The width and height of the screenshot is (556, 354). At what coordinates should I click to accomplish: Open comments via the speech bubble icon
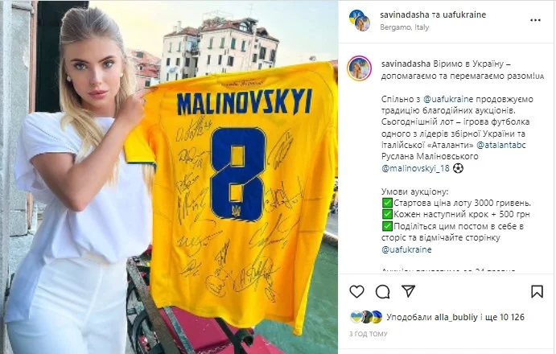pos(383,291)
